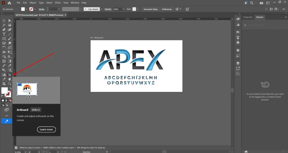Open the Asset Export panel icon

[x=238, y=68]
